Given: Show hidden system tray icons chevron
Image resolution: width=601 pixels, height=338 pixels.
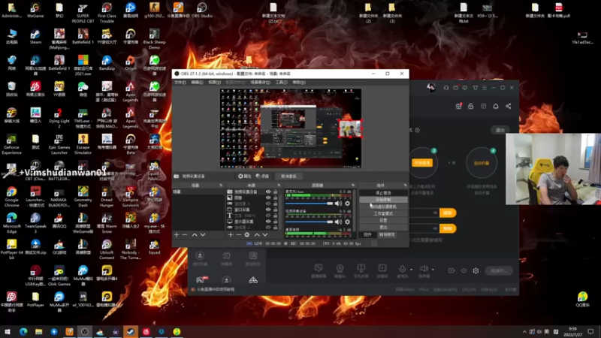Looking at the screenshot, I should point(524,331).
